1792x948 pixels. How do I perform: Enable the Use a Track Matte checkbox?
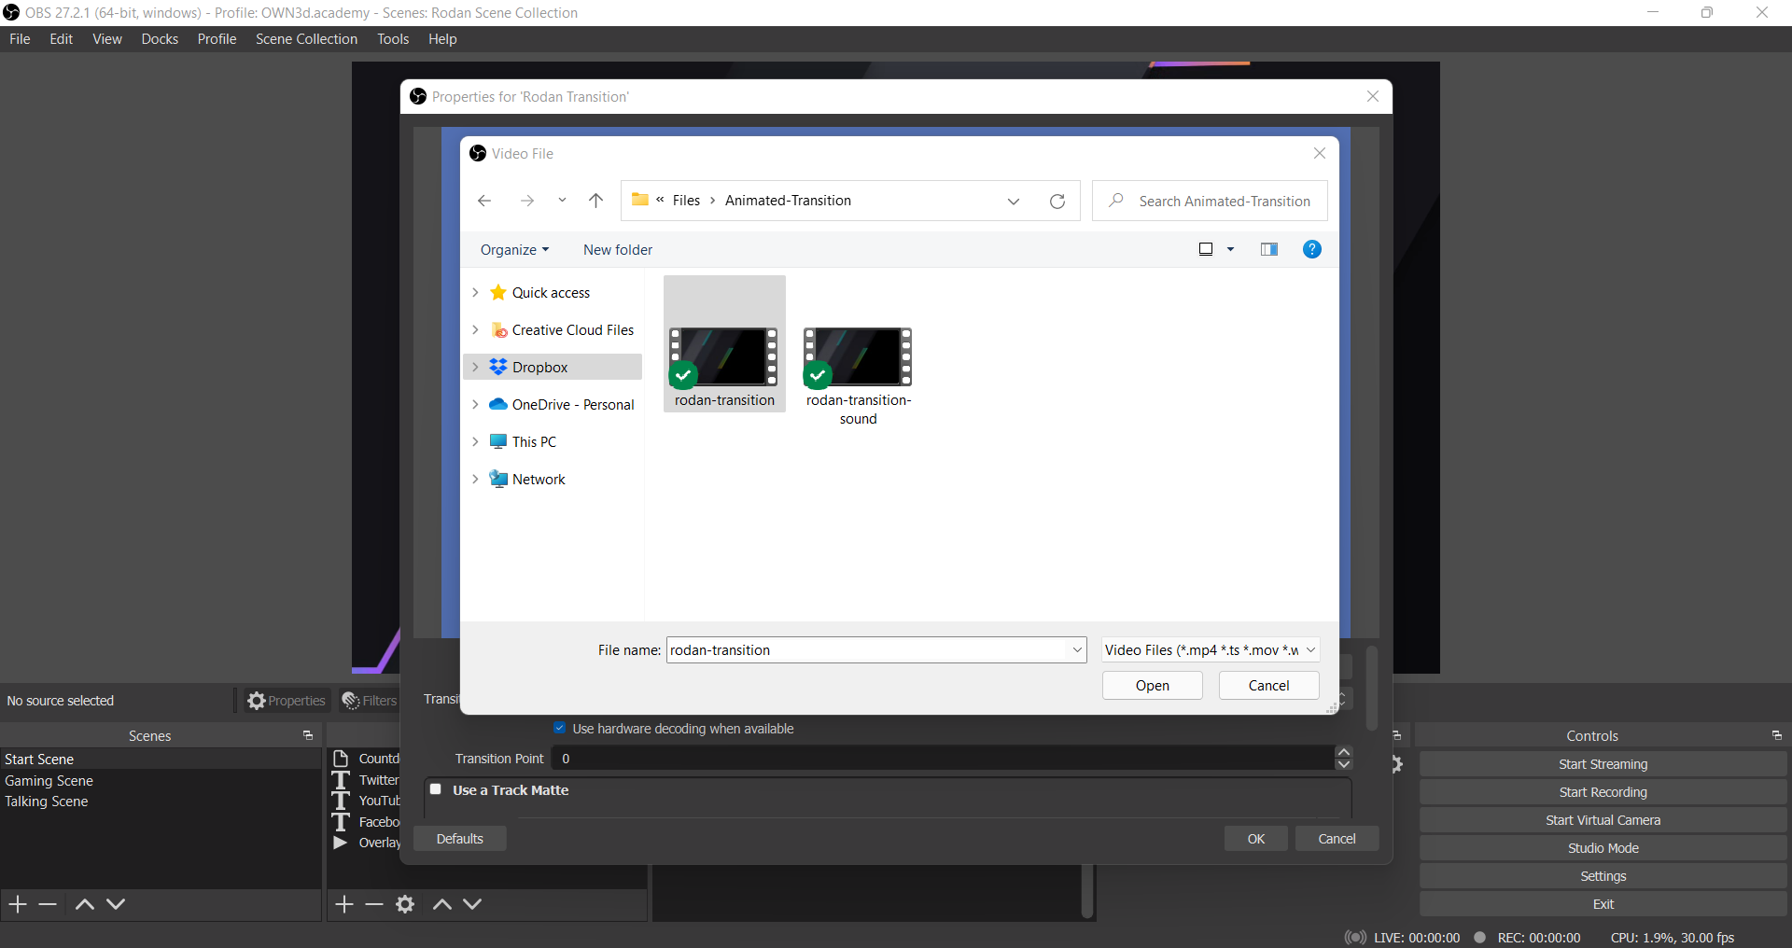coord(436,789)
